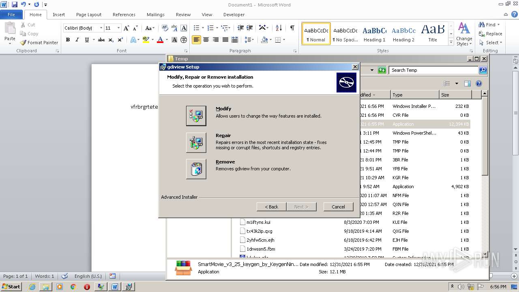Image resolution: width=519 pixels, height=292 pixels.
Task: Align text right in Word
Action: (216, 40)
